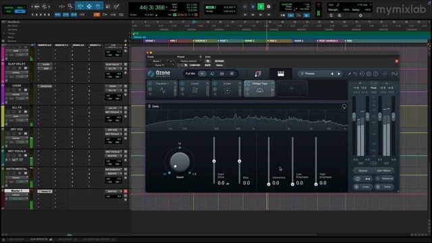Jump to the CHORUS 1 marker in the timeline
Viewport: 432px width, 243px height.
(x=200, y=40)
